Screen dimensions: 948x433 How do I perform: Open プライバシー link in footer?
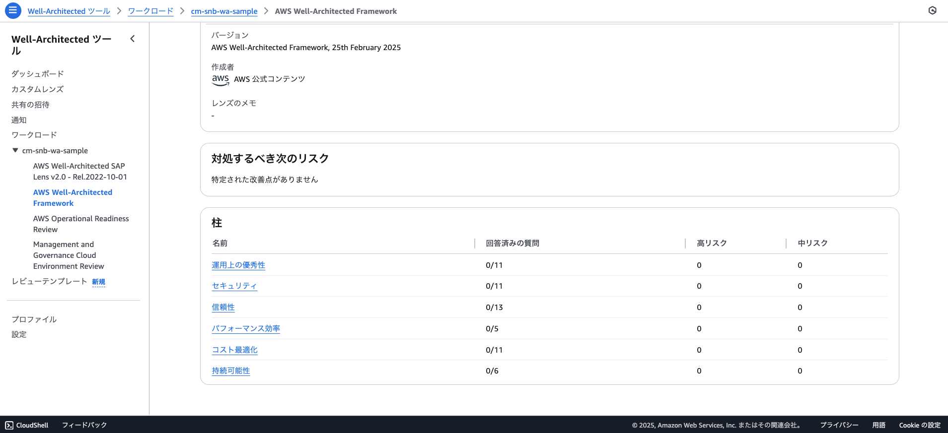pos(839,425)
